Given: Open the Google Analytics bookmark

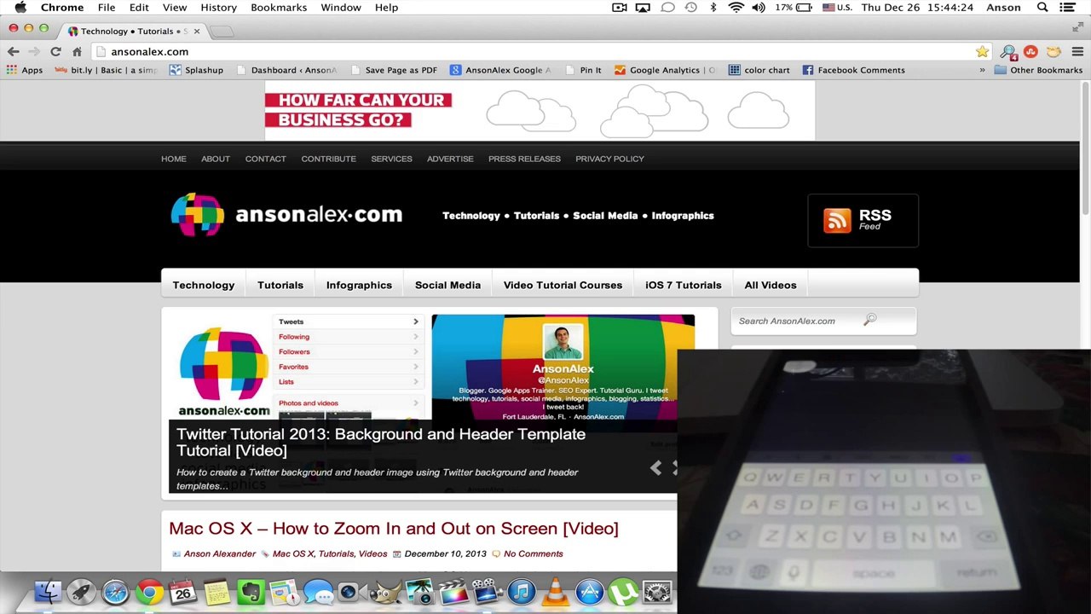Looking at the screenshot, I should point(666,70).
